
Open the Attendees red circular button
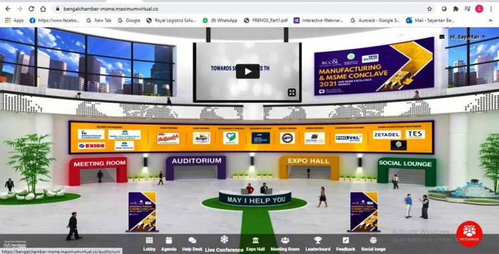coord(469,234)
